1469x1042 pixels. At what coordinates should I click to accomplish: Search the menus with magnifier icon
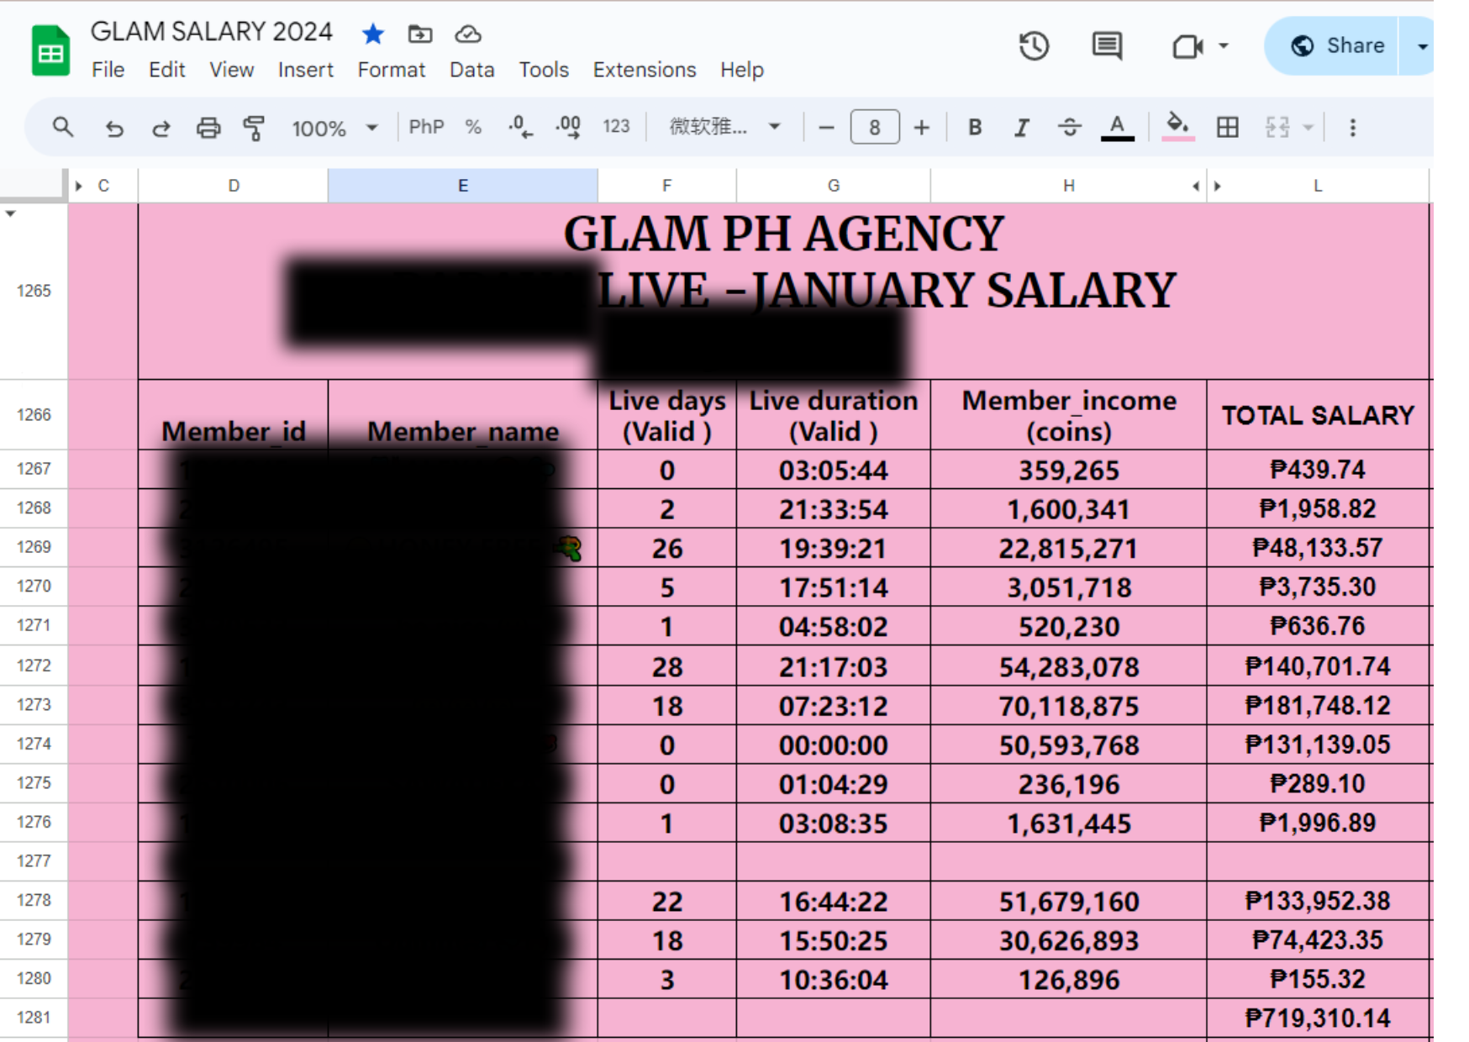63,128
